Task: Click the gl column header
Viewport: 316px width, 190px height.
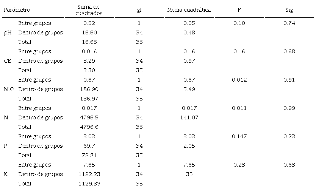Action: tap(139, 10)
